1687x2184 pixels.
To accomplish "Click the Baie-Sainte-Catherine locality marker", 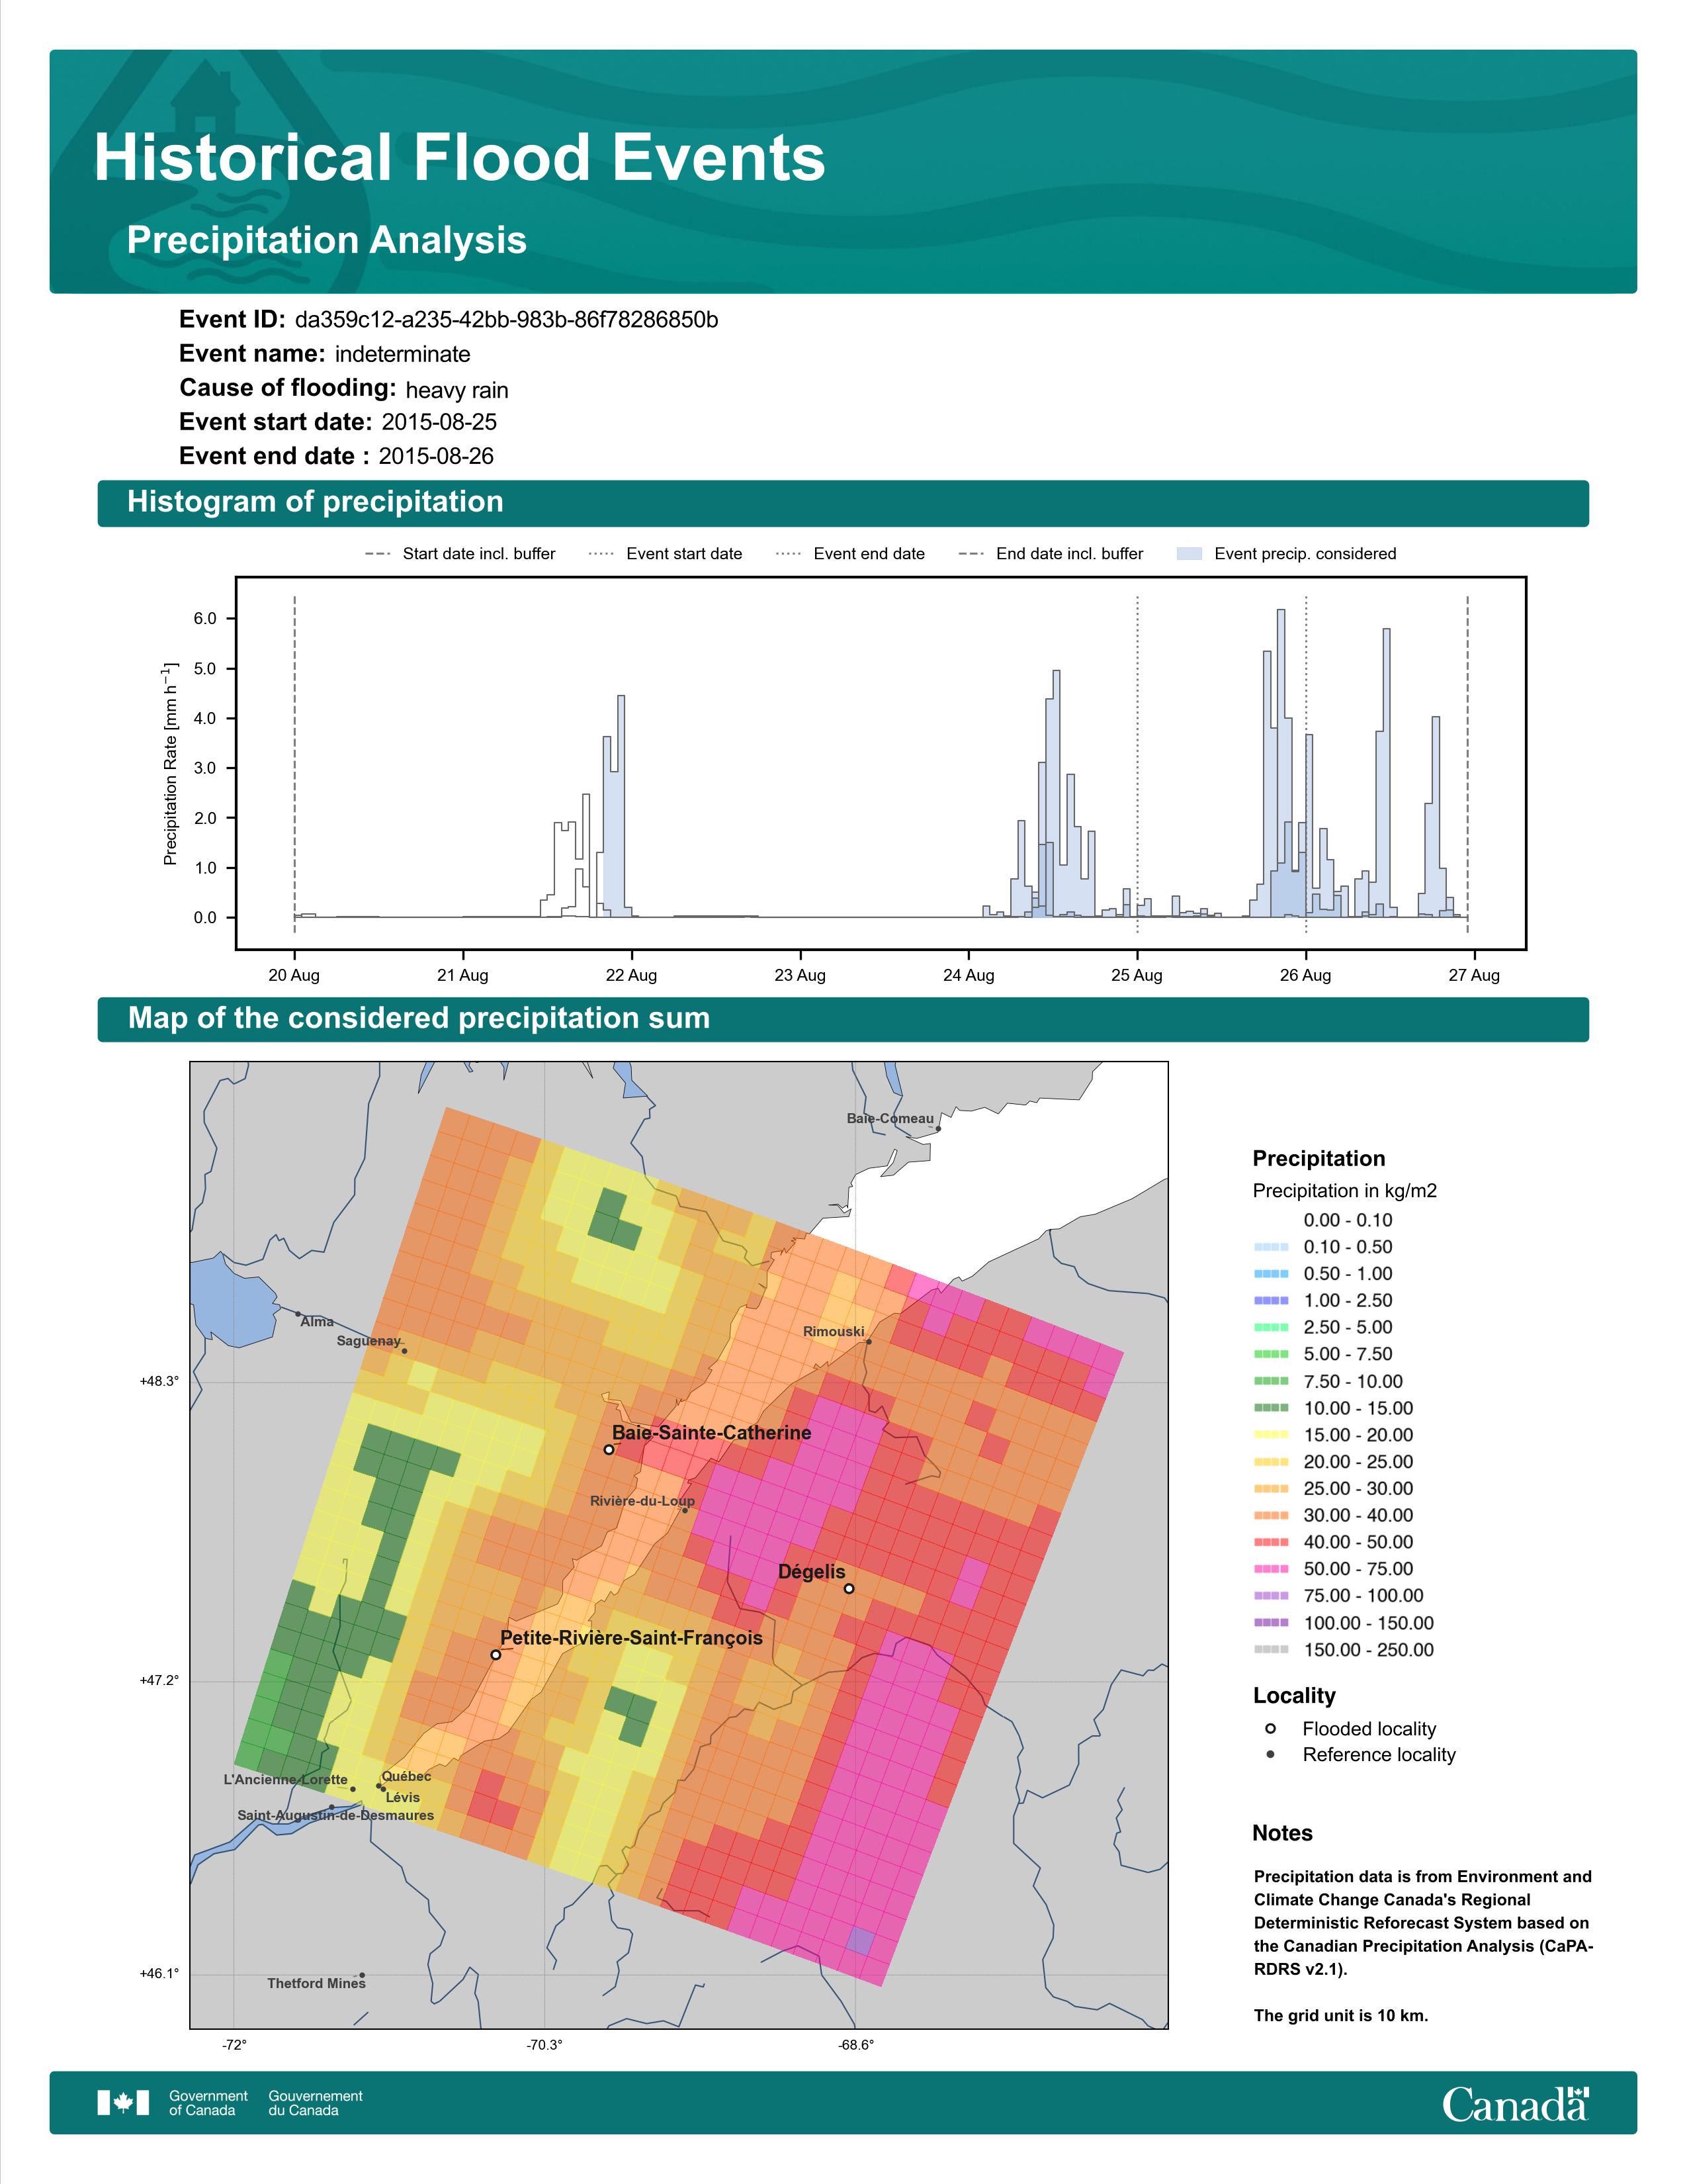I will click(x=609, y=1449).
